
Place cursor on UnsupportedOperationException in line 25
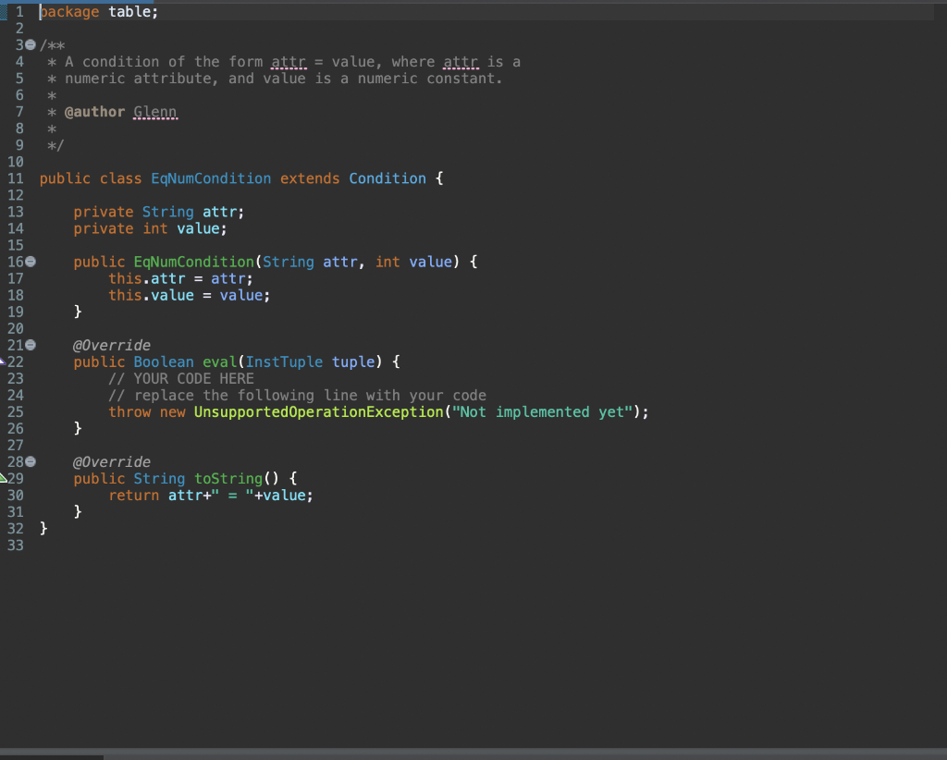coord(319,412)
